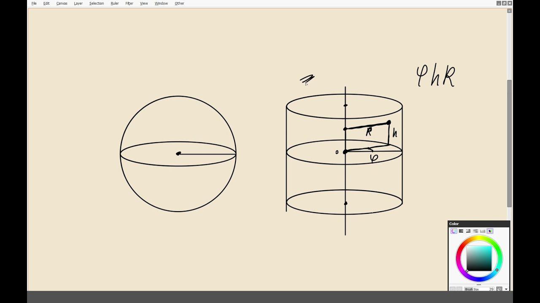The height and width of the screenshot is (303, 540).
Task: Open the File menu
Action: tap(34, 3)
